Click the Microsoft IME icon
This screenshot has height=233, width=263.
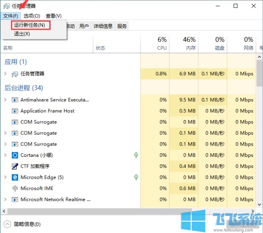15,188
